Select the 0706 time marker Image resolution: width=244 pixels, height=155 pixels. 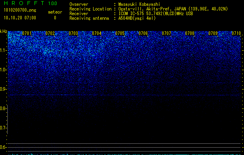(x=143, y=33)
